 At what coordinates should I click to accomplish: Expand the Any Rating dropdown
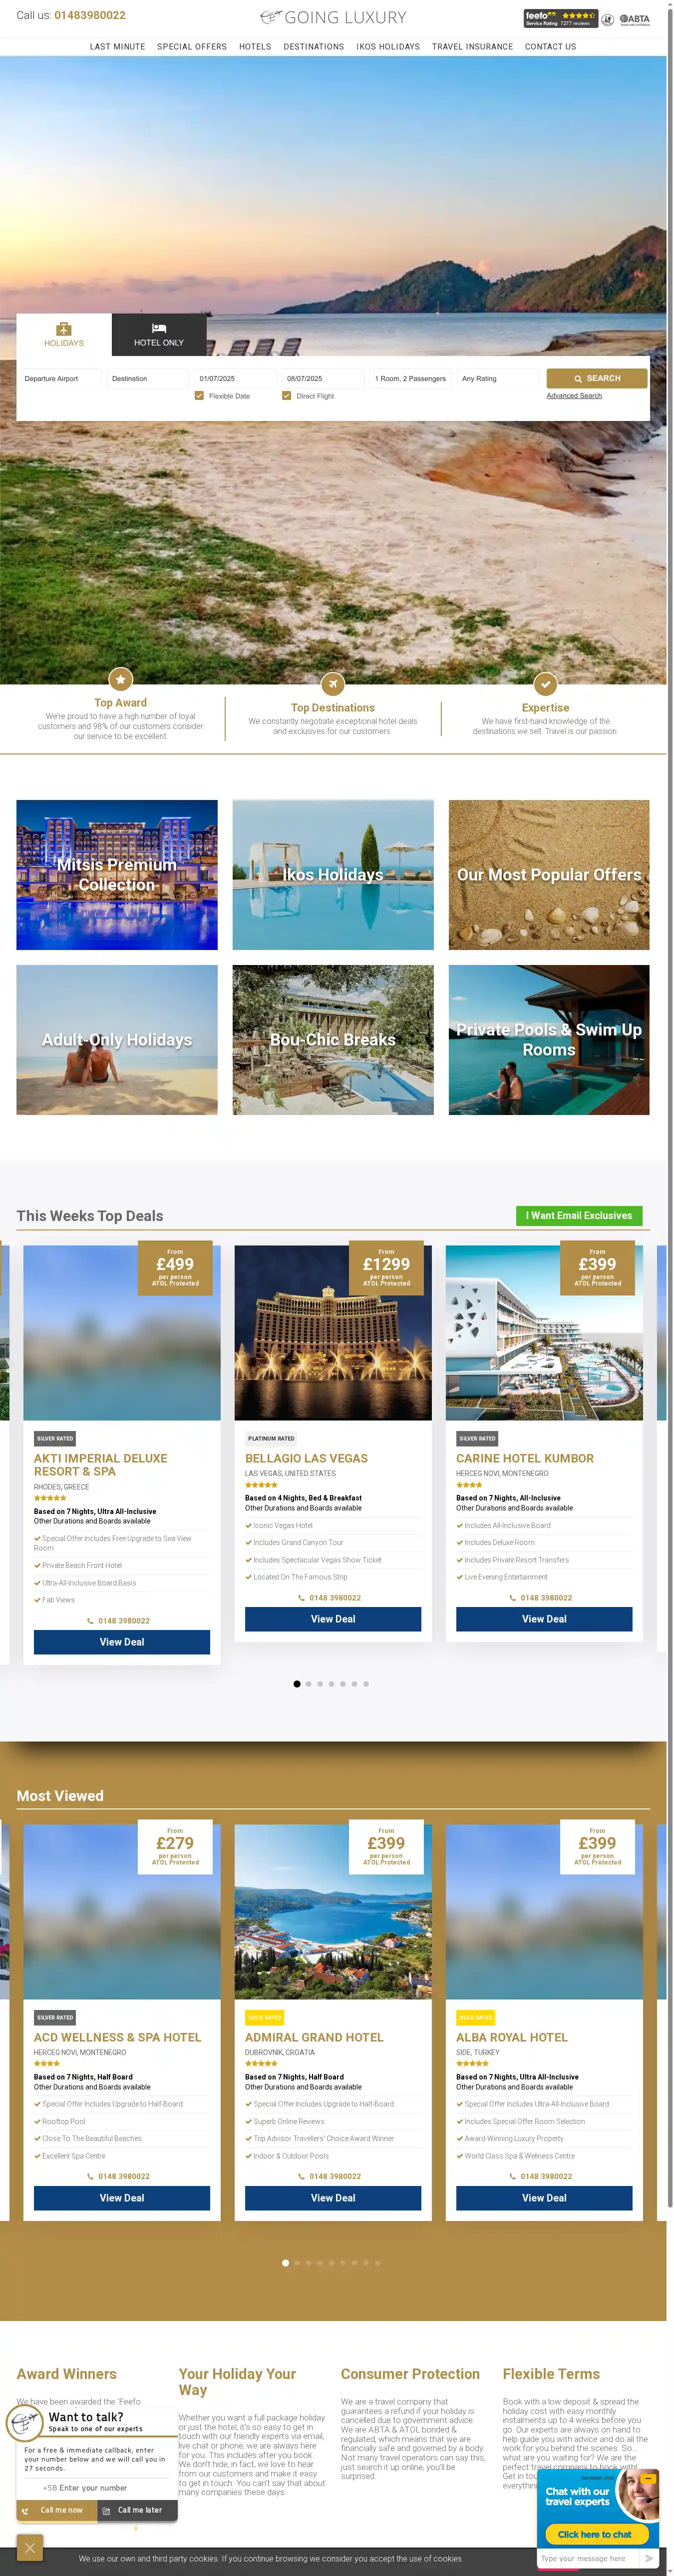coord(498,378)
